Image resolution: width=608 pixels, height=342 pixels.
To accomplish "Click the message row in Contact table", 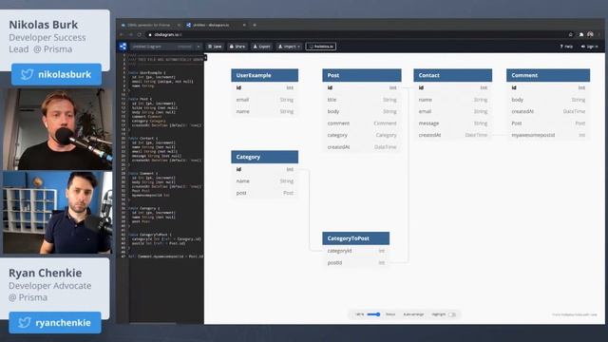I will [453, 123].
